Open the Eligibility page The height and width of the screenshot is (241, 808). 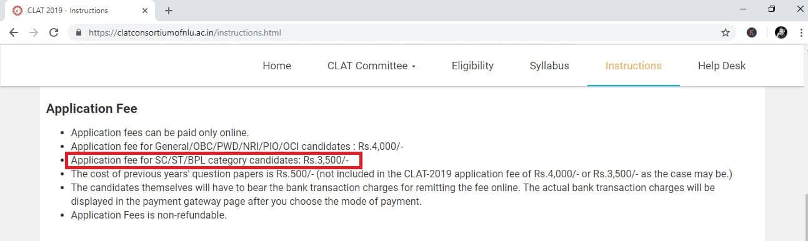[x=472, y=66]
